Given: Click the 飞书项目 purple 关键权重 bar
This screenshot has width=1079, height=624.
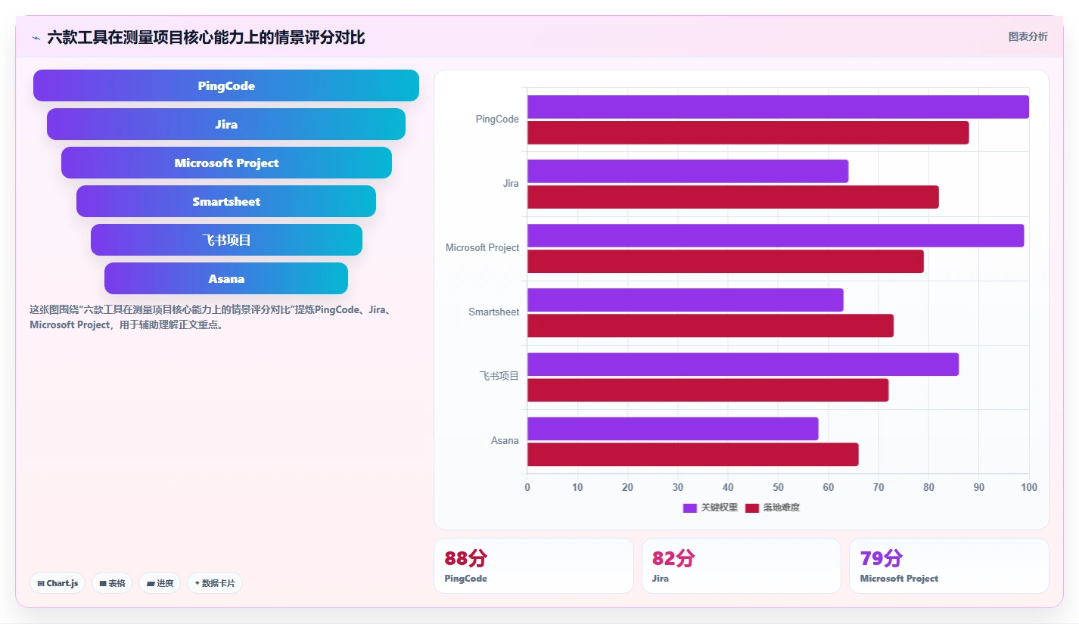Looking at the screenshot, I should click(743, 364).
